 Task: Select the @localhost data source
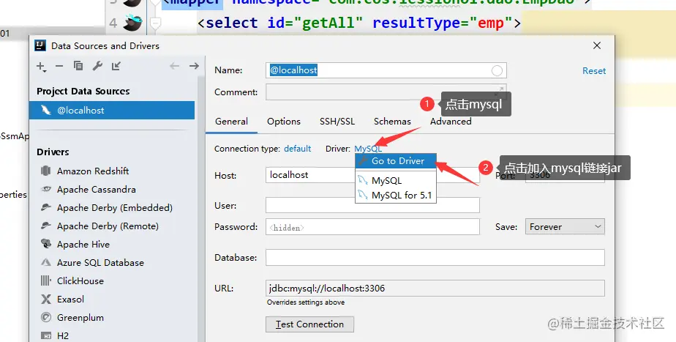tap(112, 110)
